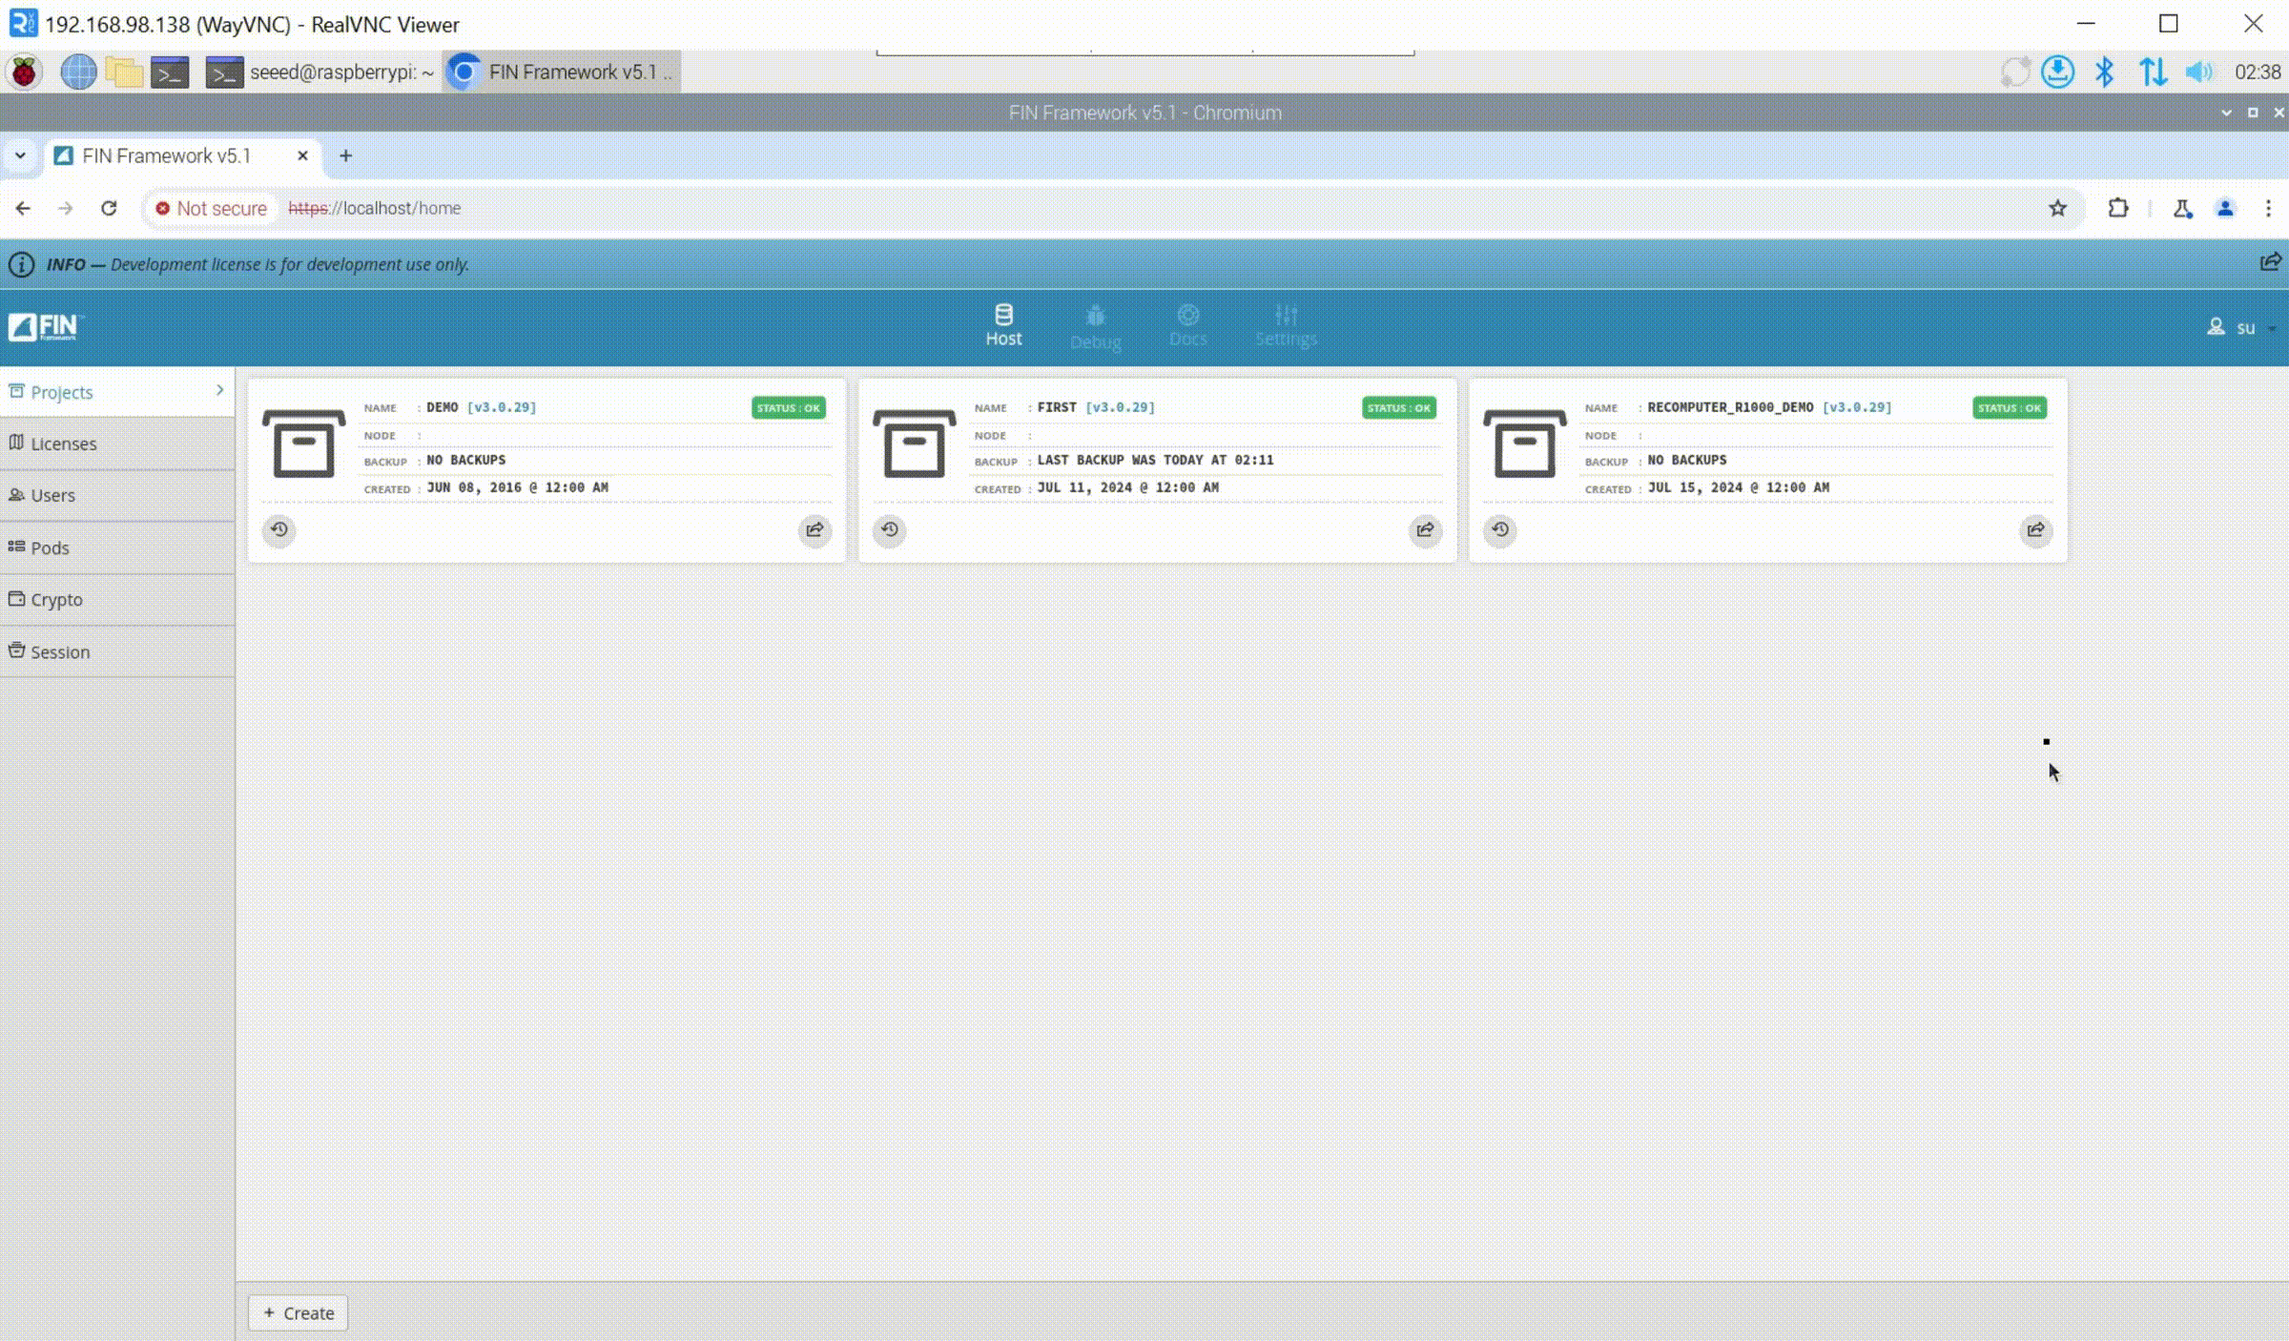
Task: Click the Host database icon
Action: pyautogui.click(x=1003, y=315)
